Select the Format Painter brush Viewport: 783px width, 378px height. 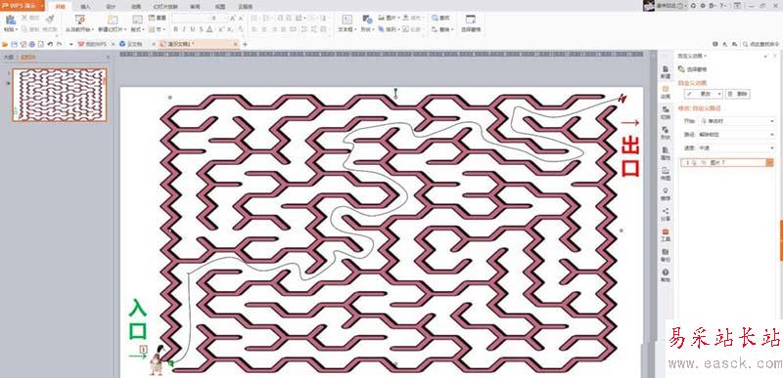pos(50,19)
